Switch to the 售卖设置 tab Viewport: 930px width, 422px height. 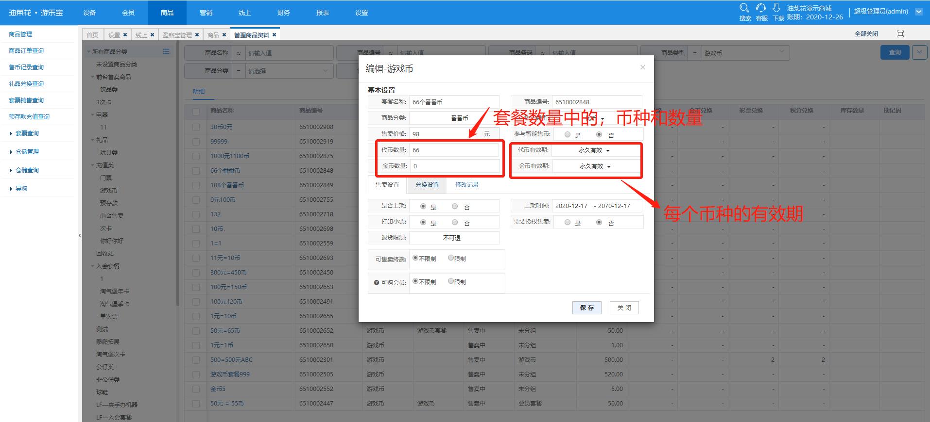[387, 185]
